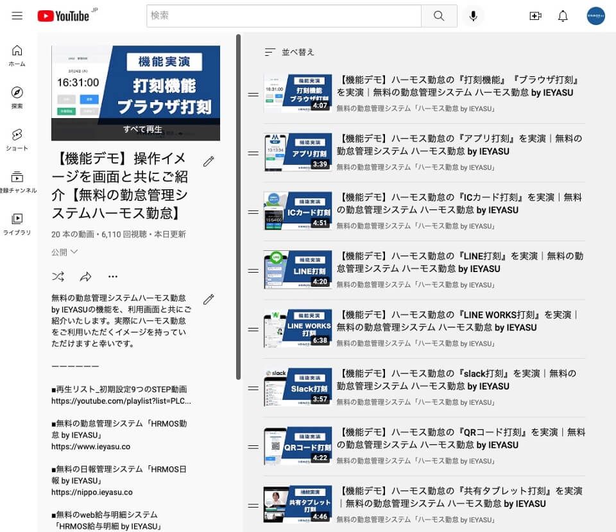Go to ホーム in the sidebar
This screenshot has height=532, width=616.
click(x=17, y=56)
